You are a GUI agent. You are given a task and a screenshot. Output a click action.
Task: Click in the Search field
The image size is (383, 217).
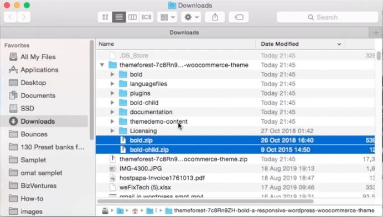(328, 17)
